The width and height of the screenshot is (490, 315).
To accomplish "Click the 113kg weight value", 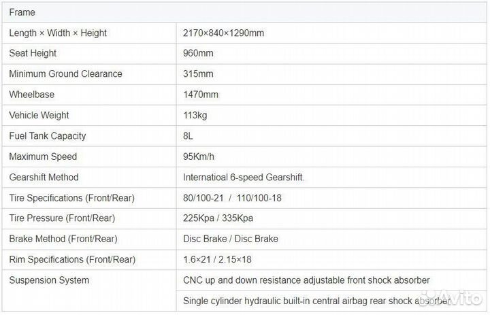I will pos(195,115).
